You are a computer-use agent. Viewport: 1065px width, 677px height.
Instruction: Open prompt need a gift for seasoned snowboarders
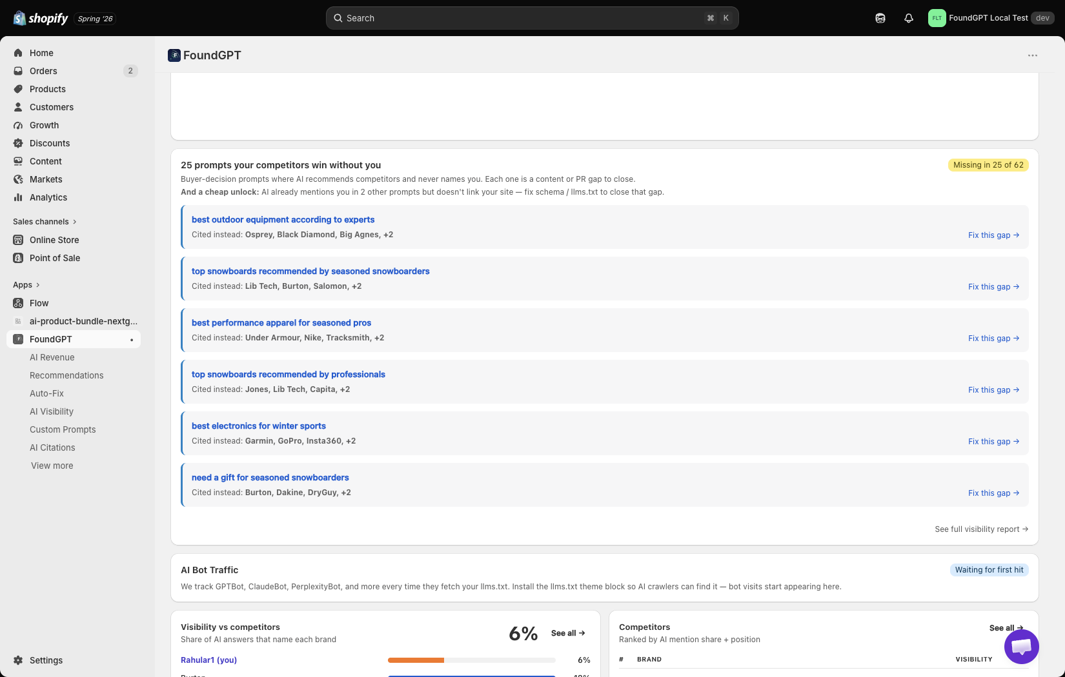270,478
